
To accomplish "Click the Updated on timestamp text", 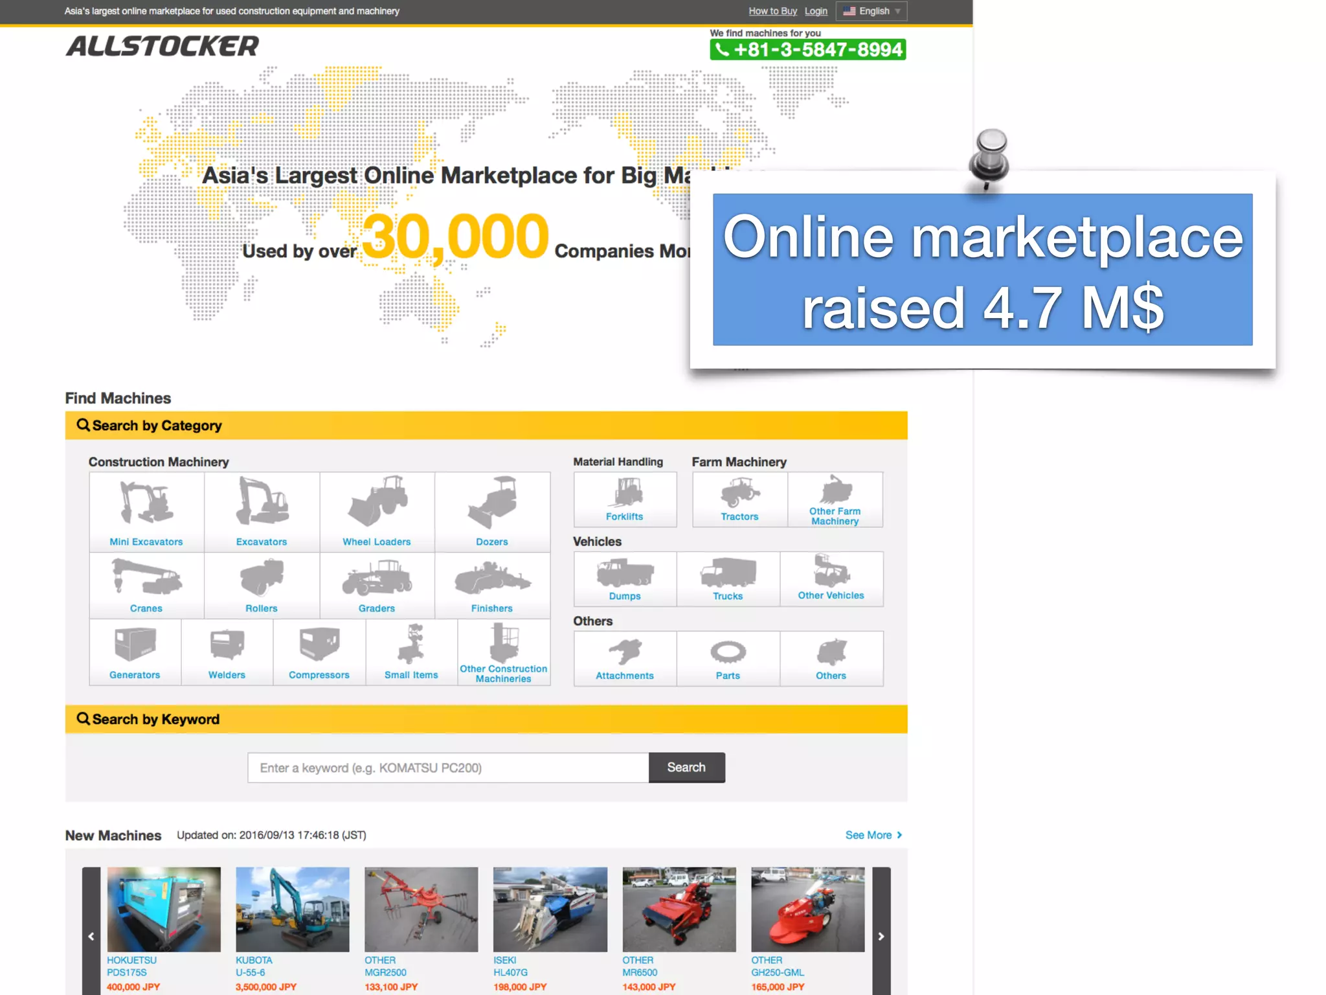I will pyautogui.click(x=271, y=835).
